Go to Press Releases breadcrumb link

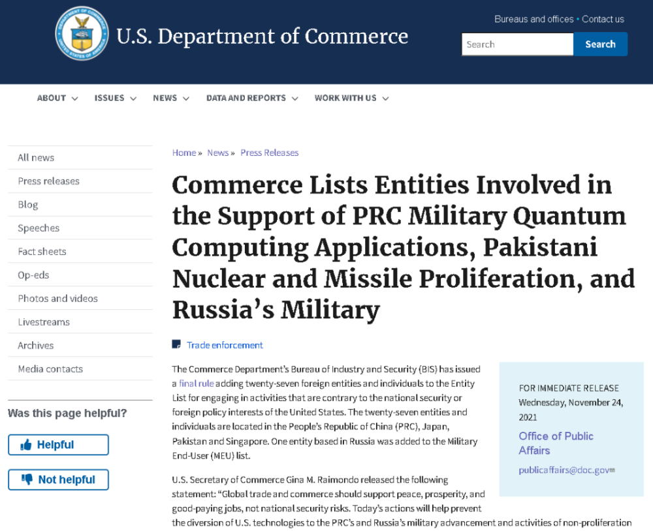270,153
